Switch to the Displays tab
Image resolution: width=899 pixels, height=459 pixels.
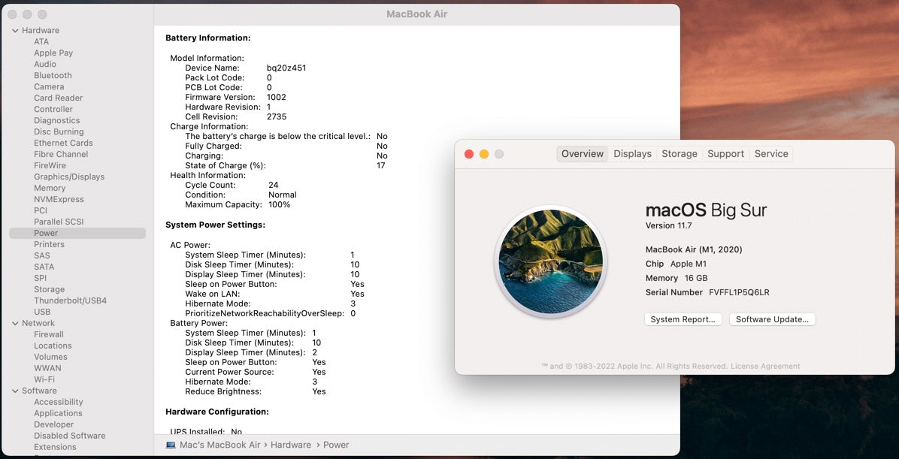point(632,154)
